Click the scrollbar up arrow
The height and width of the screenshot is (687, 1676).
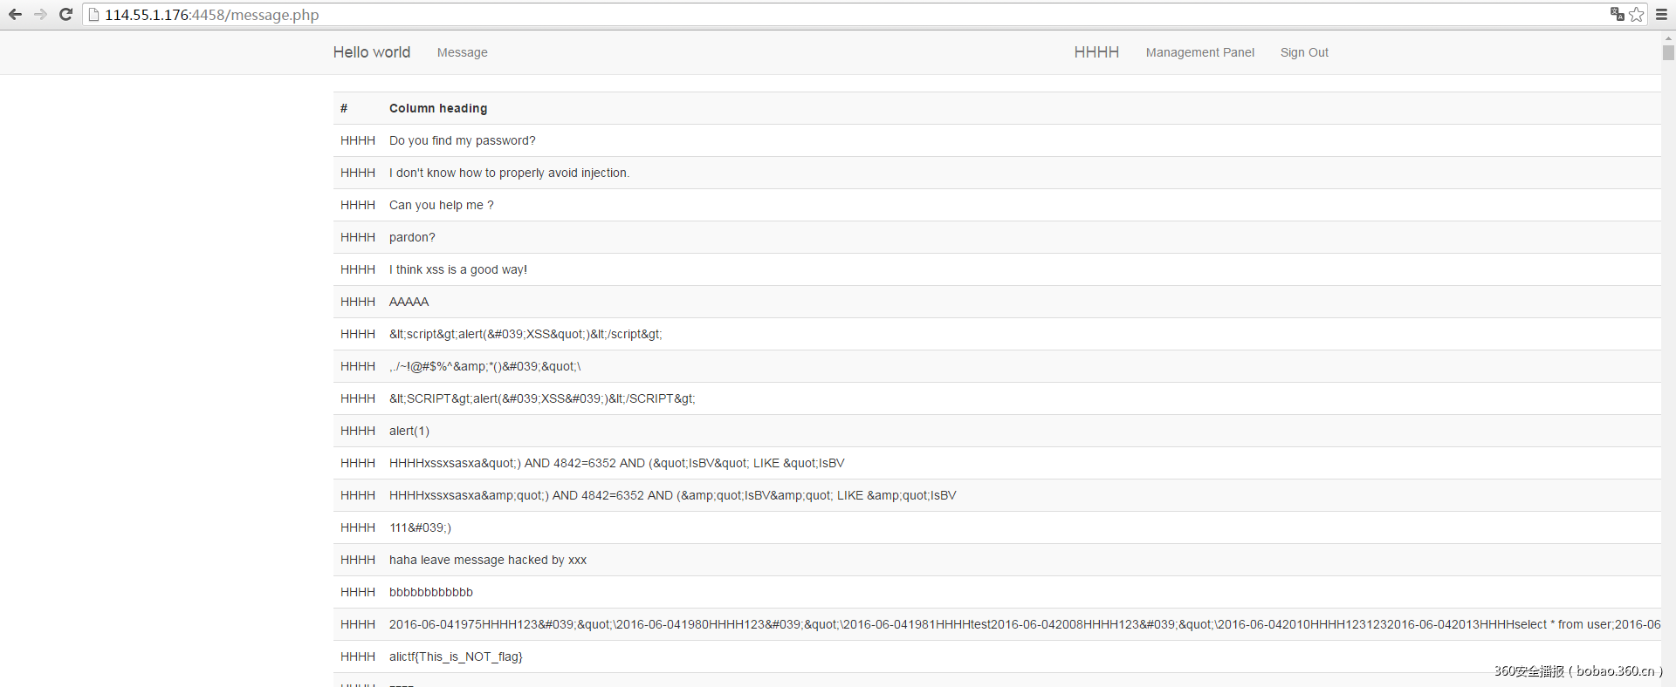(x=1668, y=38)
